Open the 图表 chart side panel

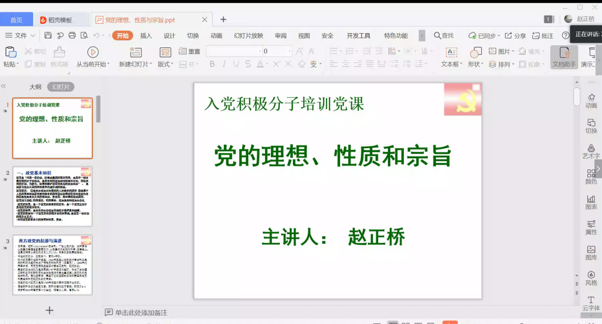591,202
